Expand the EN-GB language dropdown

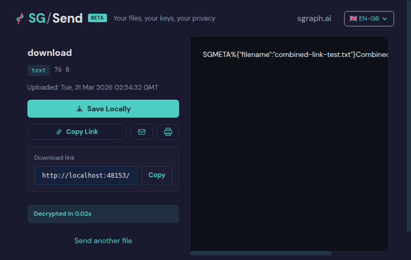pos(369,18)
